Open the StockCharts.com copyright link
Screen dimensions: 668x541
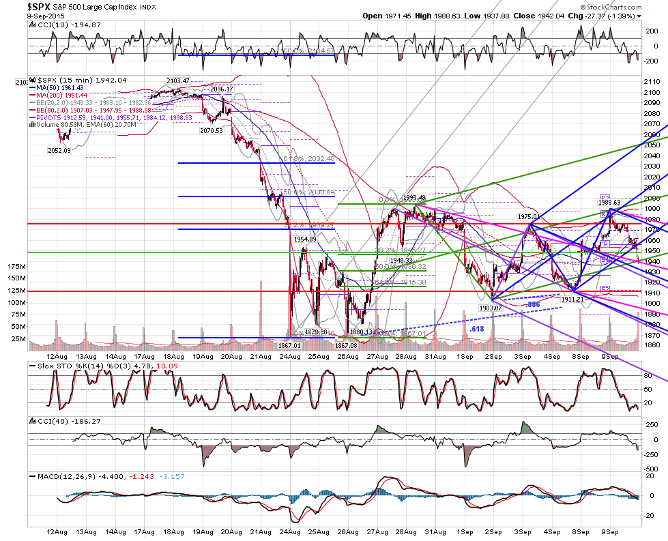click(x=611, y=7)
